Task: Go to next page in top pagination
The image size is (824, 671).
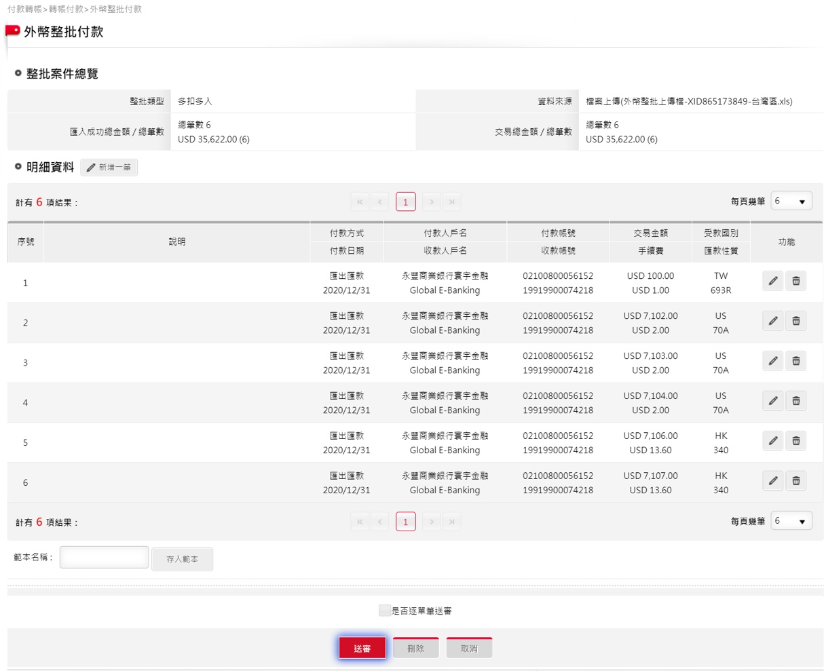Action: point(432,202)
